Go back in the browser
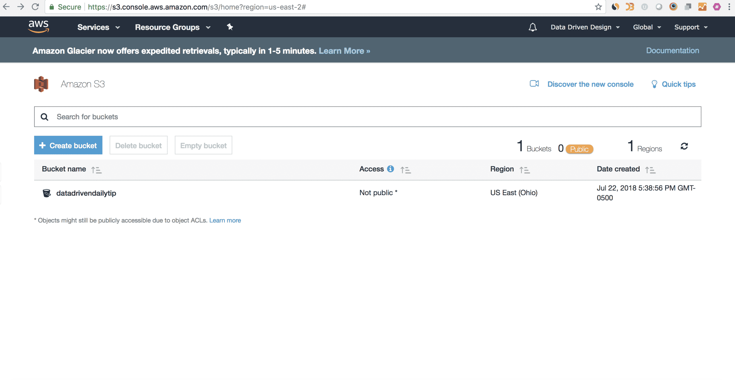Screen dimensions: 735x380 point(6,7)
